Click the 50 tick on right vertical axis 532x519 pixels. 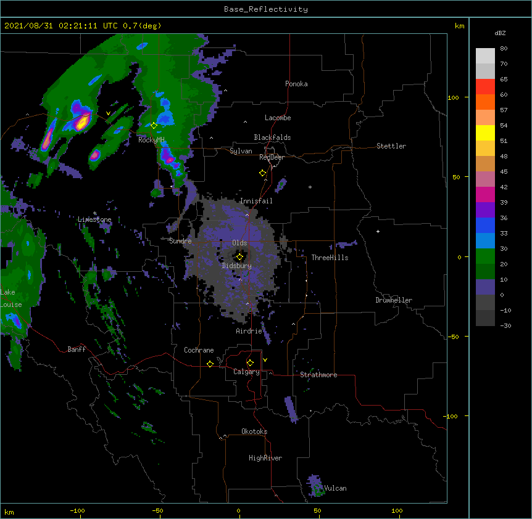(x=456, y=177)
